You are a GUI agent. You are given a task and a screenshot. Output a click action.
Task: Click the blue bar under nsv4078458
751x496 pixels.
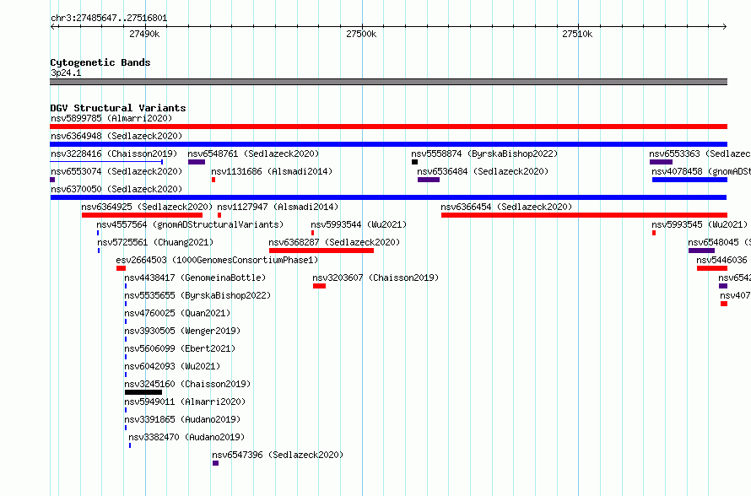pos(689,180)
